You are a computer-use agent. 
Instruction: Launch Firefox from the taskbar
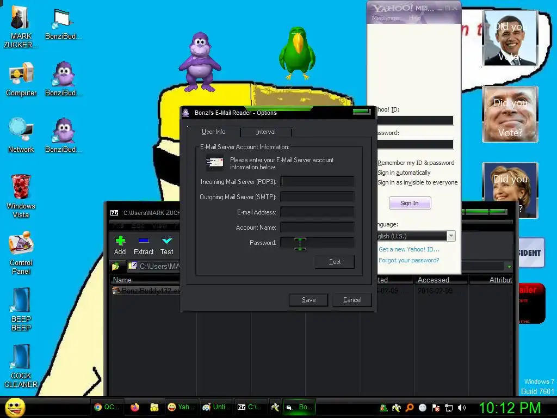tap(135, 407)
